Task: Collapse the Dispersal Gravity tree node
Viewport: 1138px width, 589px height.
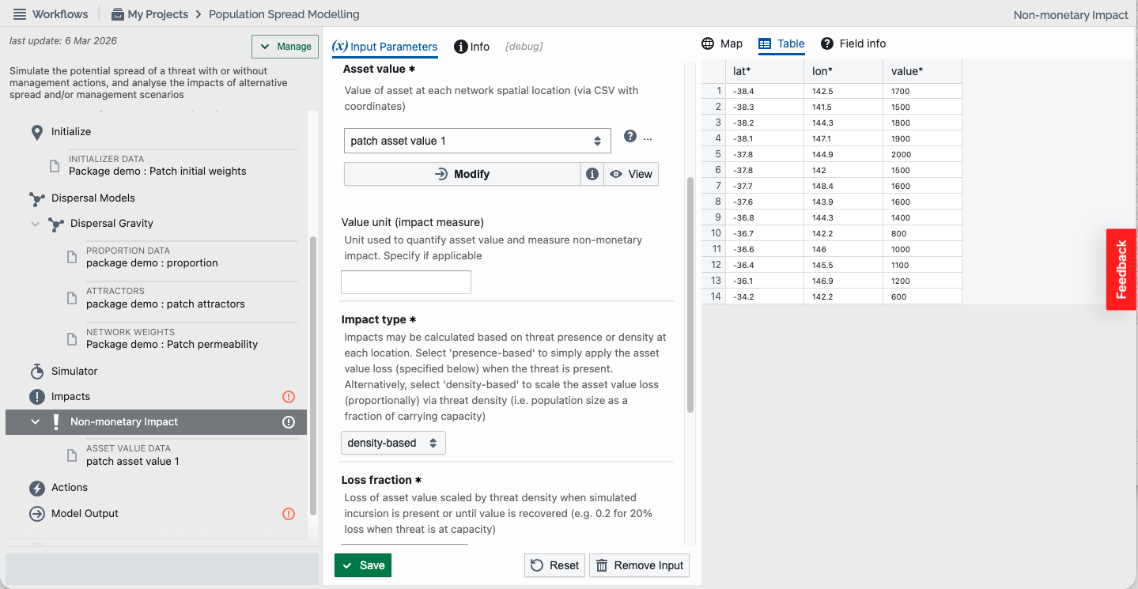Action: pos(35,224)
